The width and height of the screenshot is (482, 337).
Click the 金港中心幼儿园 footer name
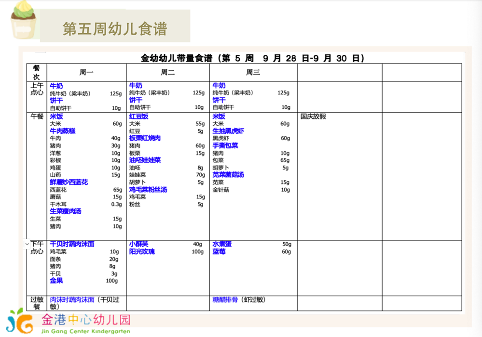[86, 320]
